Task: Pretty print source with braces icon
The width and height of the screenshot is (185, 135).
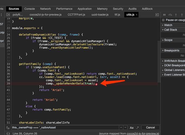Action: click(8, 133)
